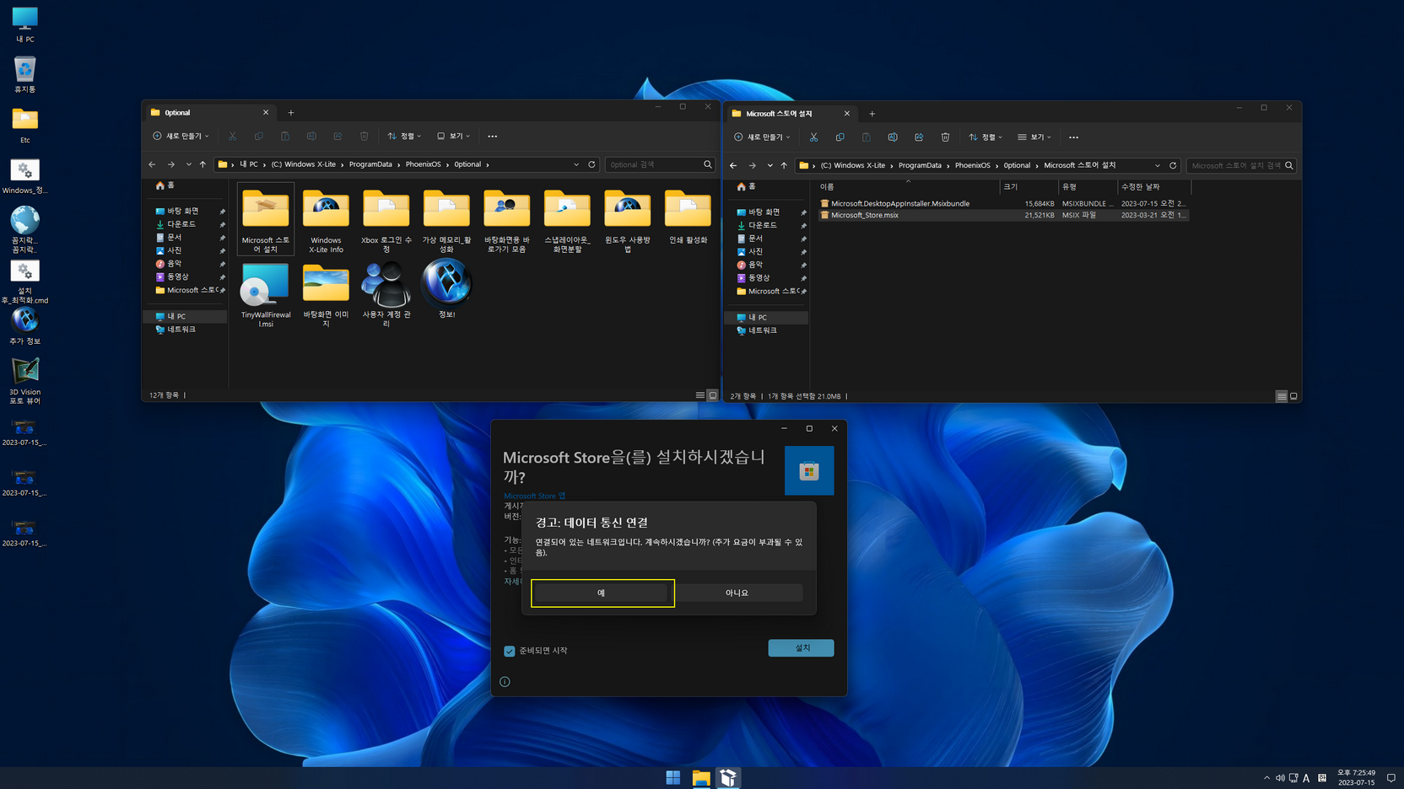This screenshot has width=1404, height=789.
Task: Open the 가상 메모리_활성화 folder
Action: pyautogui.click(x=446, y=221)
